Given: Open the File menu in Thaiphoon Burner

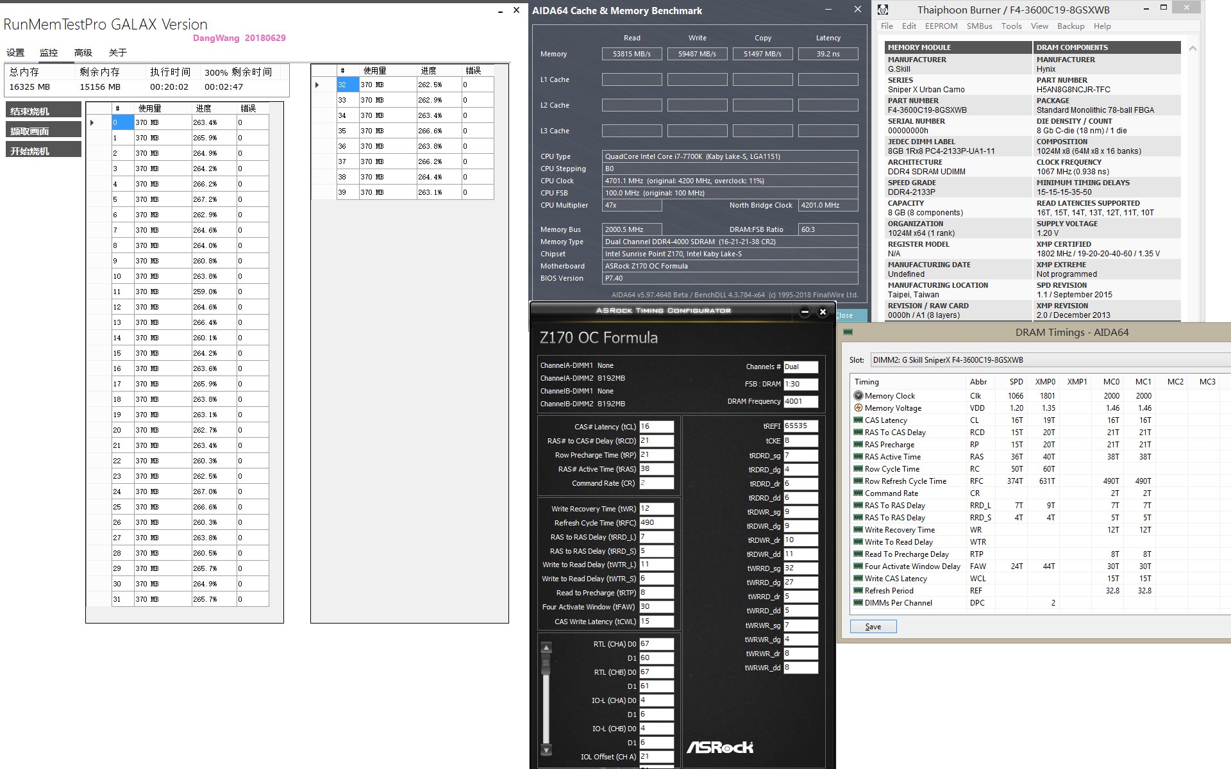Looking at the screenshot, I should (887, 26).
